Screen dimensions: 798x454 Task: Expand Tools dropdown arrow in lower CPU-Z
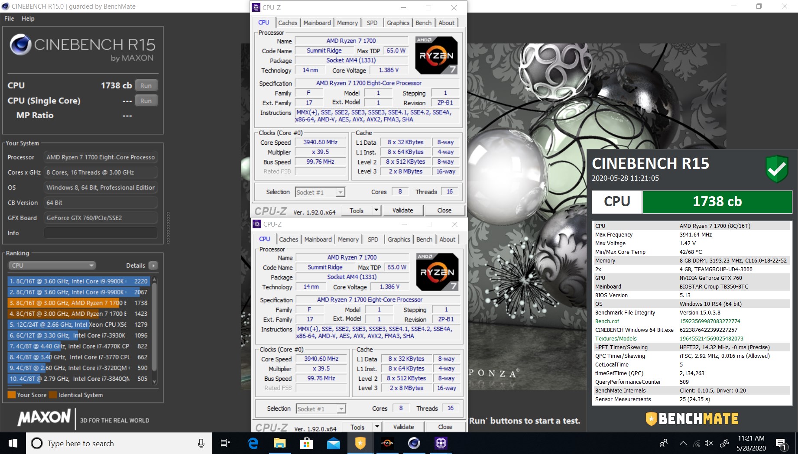[377, 427]
